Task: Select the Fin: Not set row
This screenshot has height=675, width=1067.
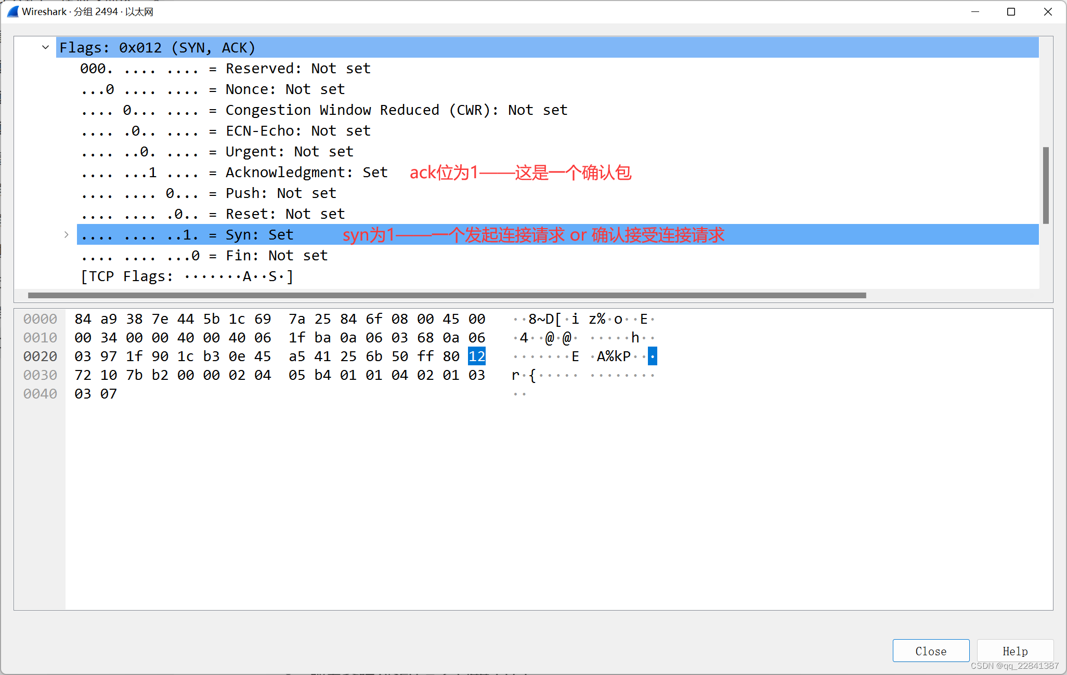Action: coord(558,255)
